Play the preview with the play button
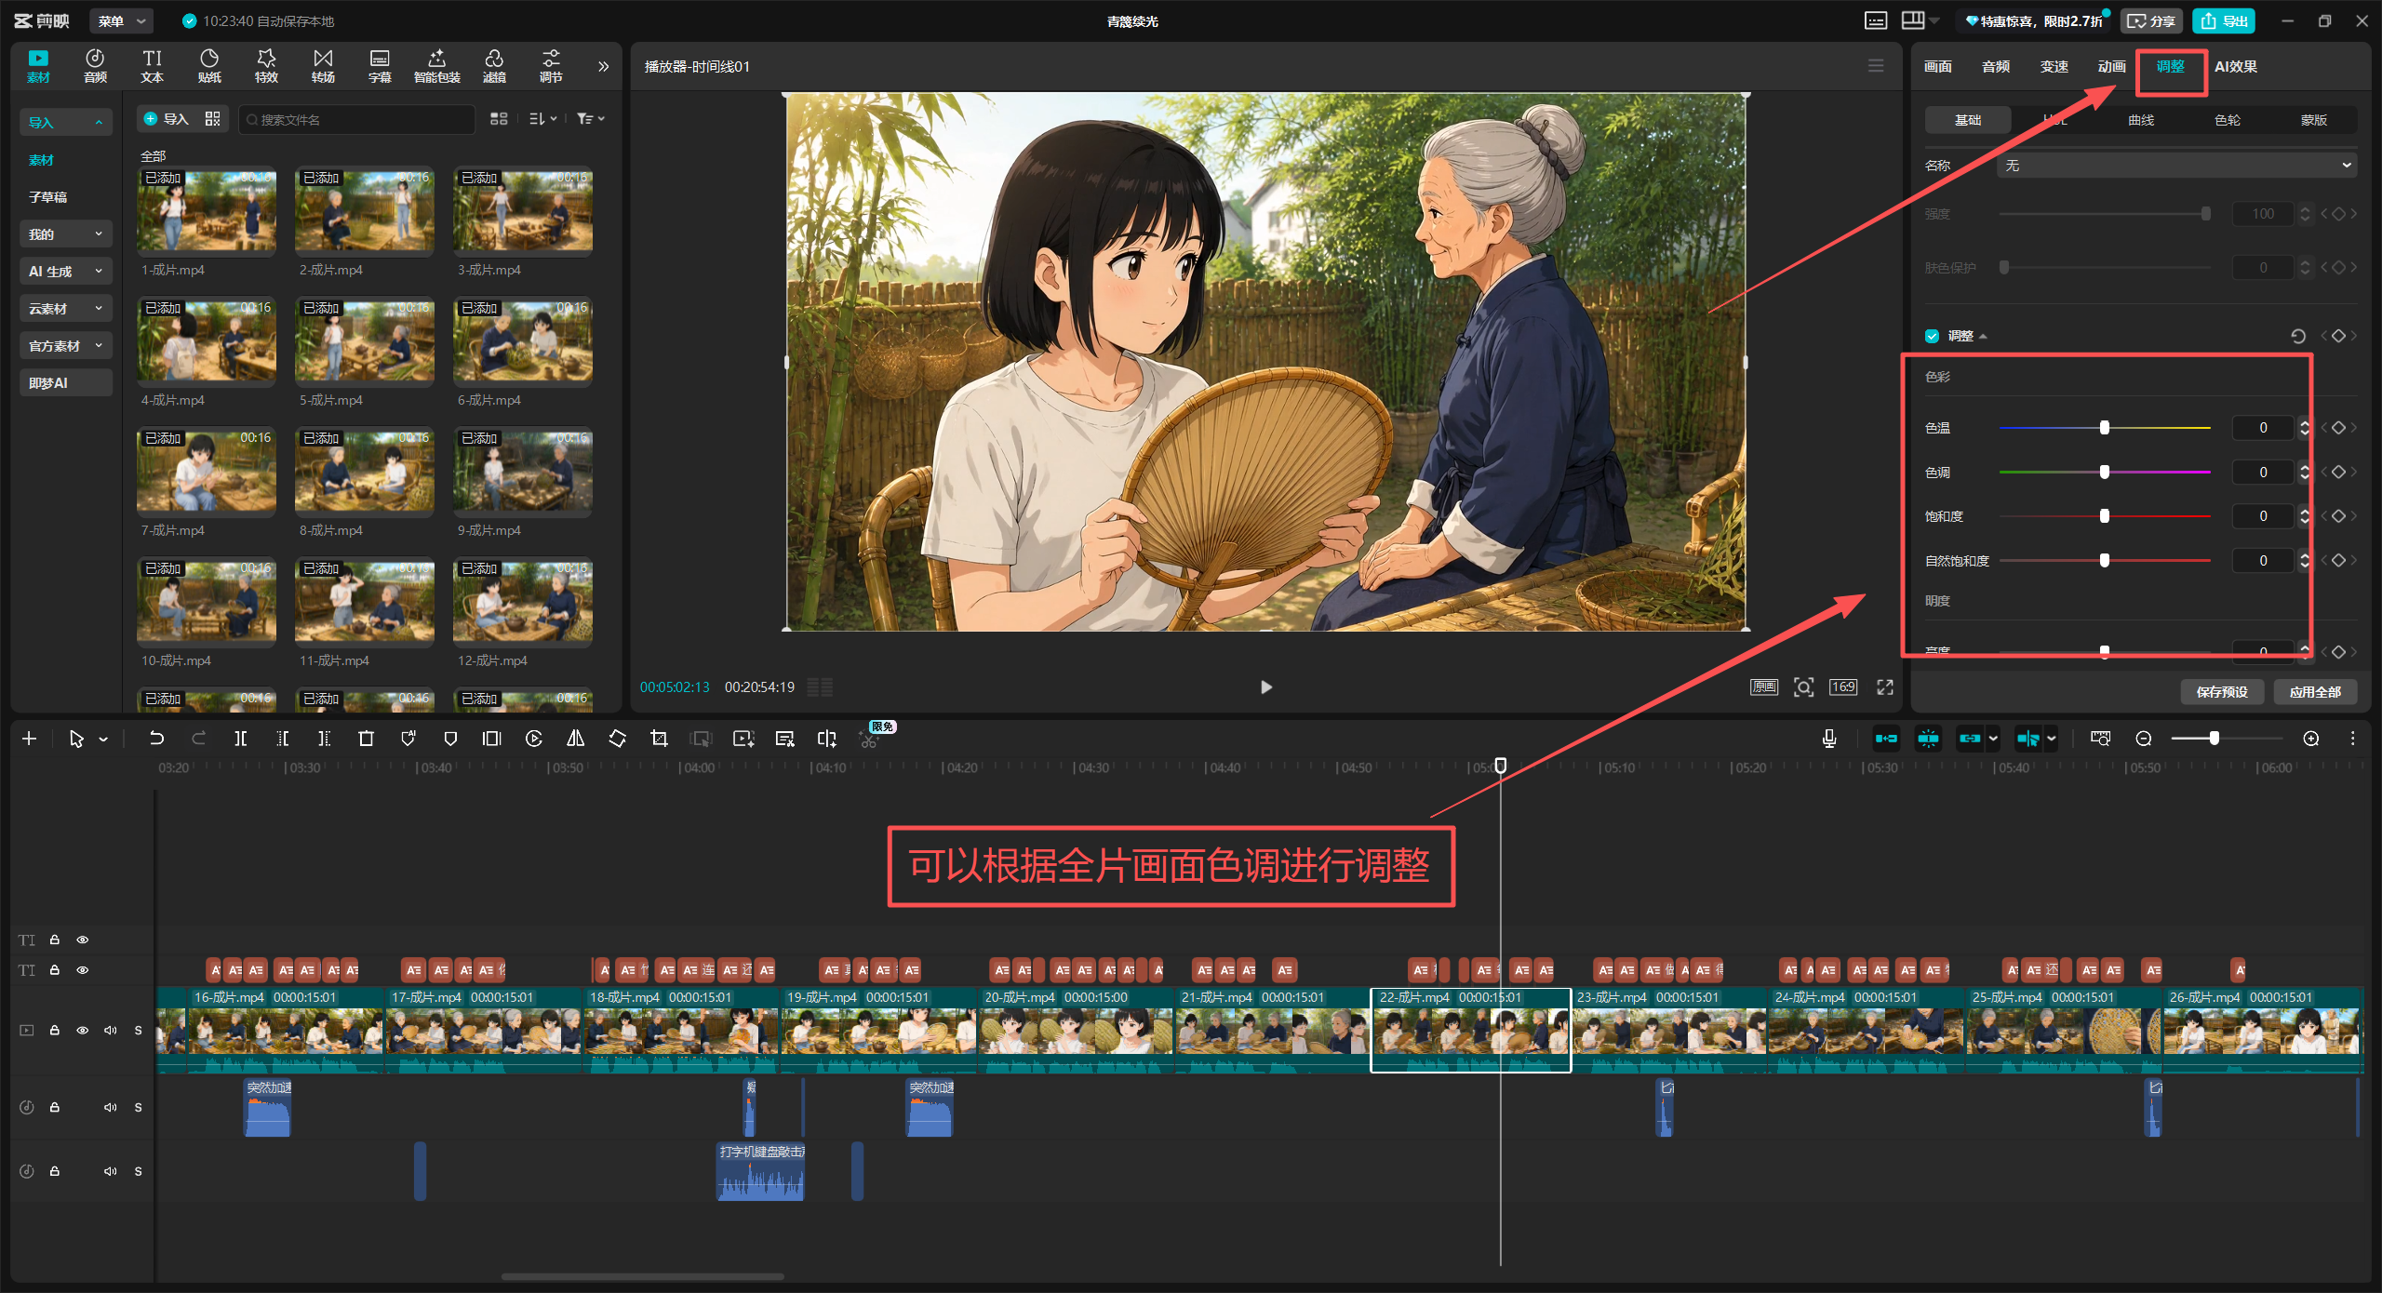Screen dimensions: 2382x1293 click(x=1266, y=687)
